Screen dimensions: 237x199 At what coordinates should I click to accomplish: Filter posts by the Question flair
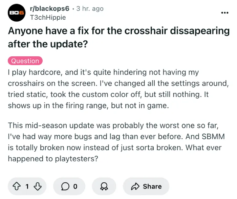(x=25, y=61)
